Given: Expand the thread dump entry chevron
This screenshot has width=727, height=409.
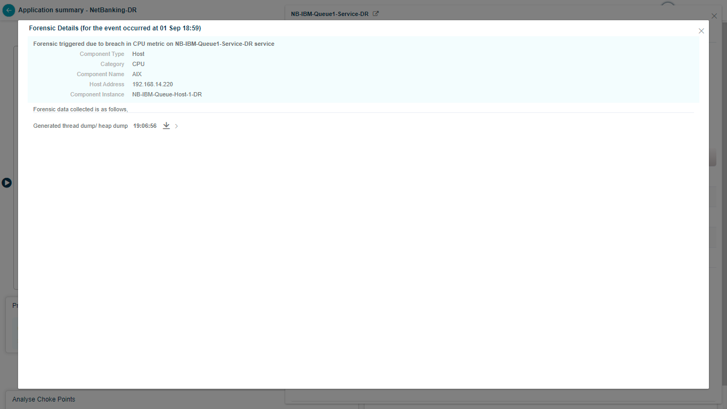Looking at the screenshot, I should pyautogui.click(x=177, y=126).
